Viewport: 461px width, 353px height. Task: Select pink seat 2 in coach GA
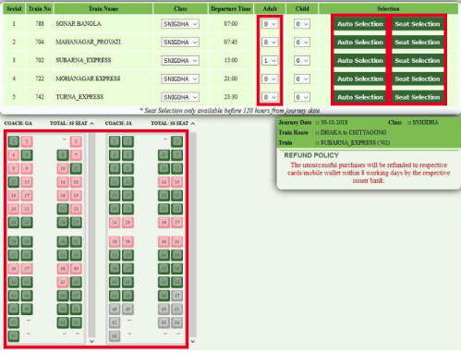[27, 141]
